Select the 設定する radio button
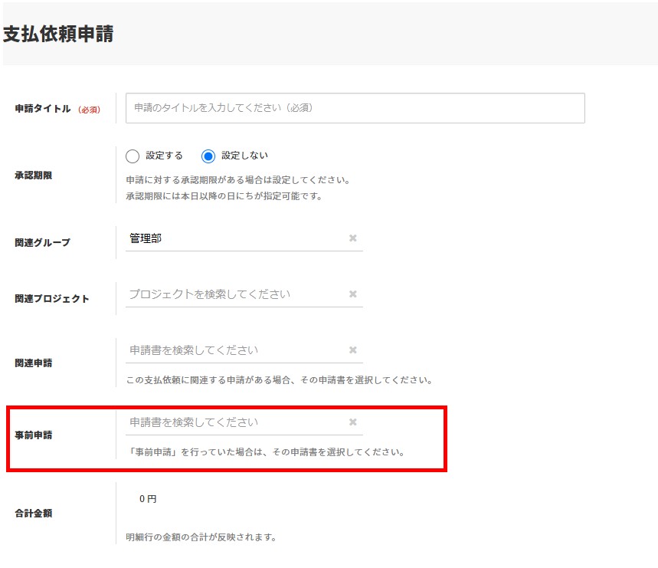Image resolution: width=658 pixels, height=568 pixels. point(133,156)
